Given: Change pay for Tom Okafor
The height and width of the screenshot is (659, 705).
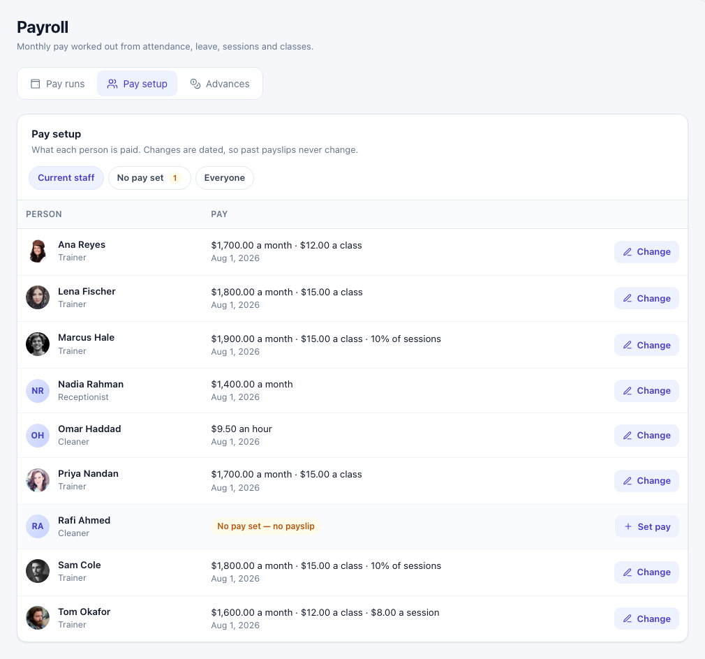Looking at the screenshot, I should pos(646,619).
